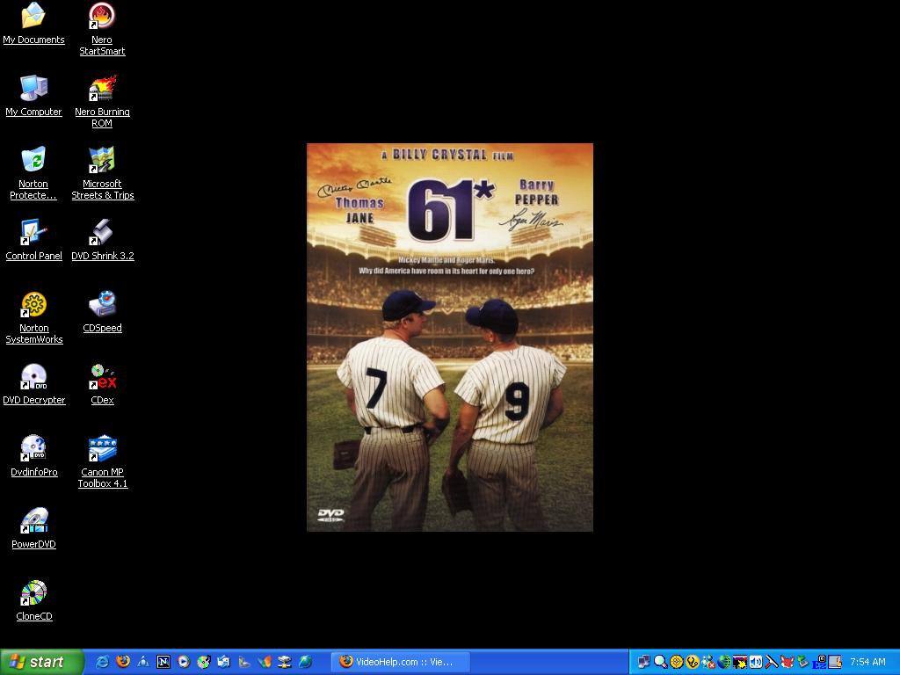The height and width of the screenshot is (675, 900).
Task: Select the Microsoft Streets & Trips shortcut
Action: coord(102,173)
